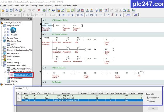Click the Cut scissors icon
Screen dimensions: 164x112
tap(16, 10)
